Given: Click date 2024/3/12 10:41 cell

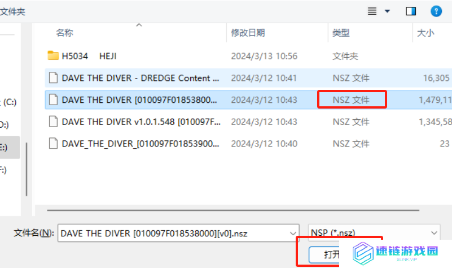Looking at the screenshot, I should [x=264, y=78].
